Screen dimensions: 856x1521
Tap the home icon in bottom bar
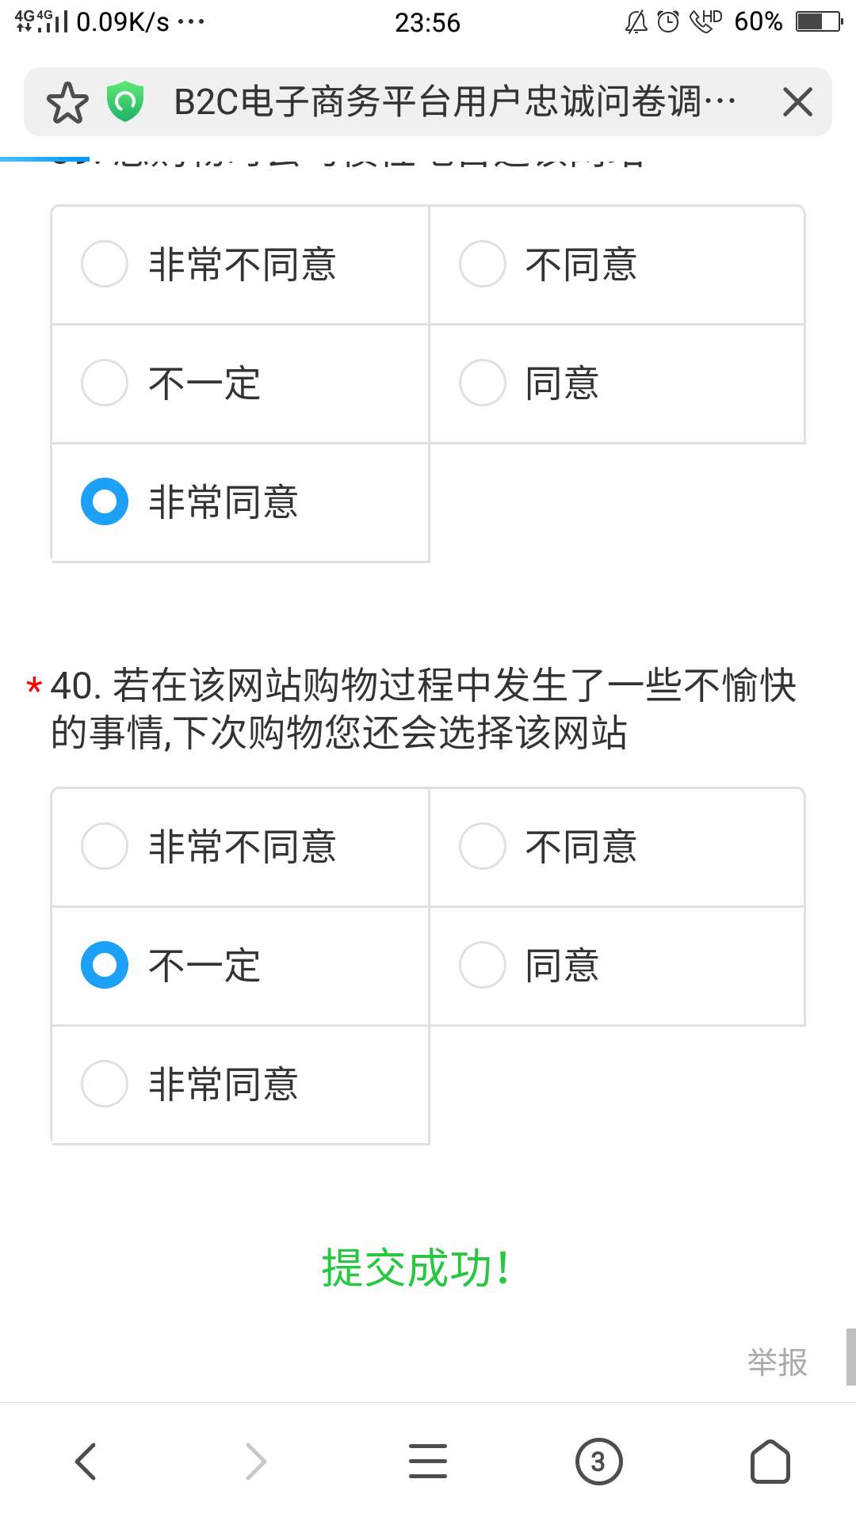click(x=770, y=1461)
